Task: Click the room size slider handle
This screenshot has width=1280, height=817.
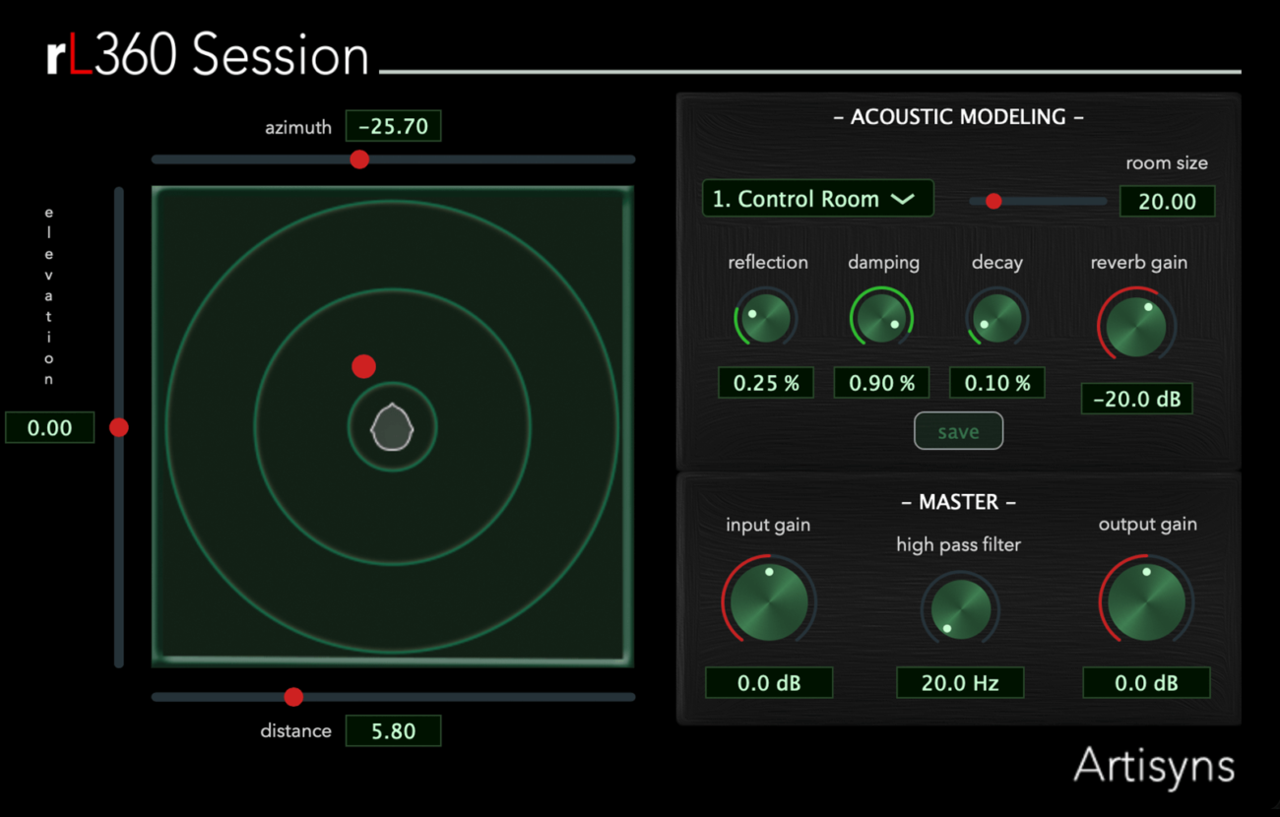Action: tap(993, 201)
